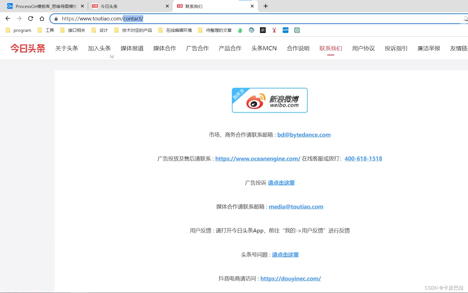Click the lock icon in address bar

56,19
